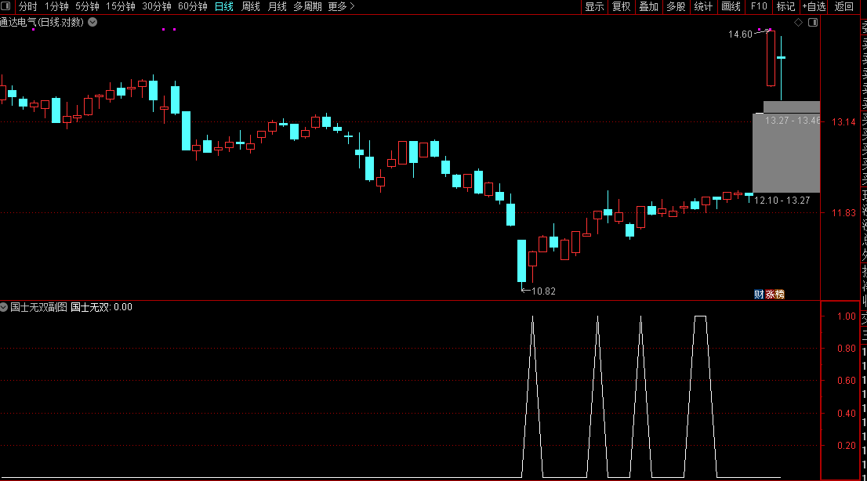Switch to 周线 weekly chart
This screenshot has height=481, width=867.
251,6
